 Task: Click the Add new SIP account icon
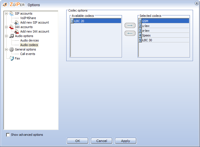pos(17,22)
